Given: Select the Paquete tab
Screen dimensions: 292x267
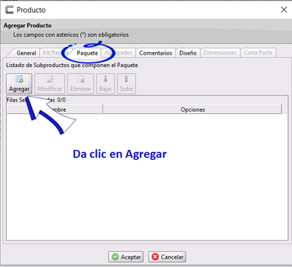Looking at the screenshot, I should point(87,53).
